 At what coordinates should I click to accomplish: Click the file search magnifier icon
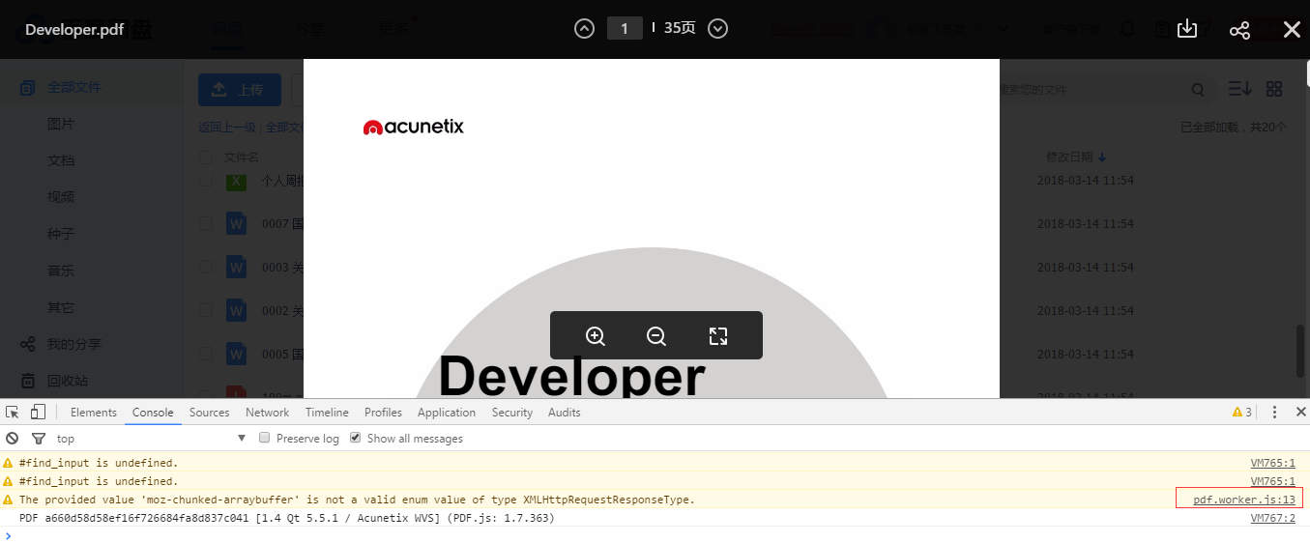[1198, 90]
